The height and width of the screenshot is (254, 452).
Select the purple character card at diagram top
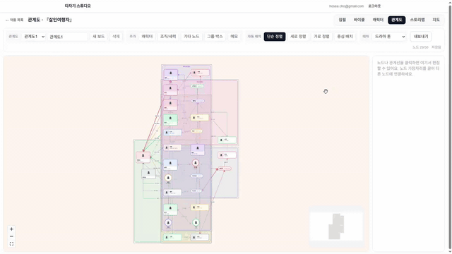(171, 75)
